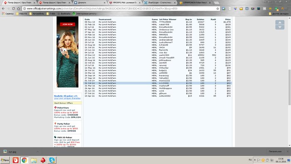Open the Сервисы apps bookmark
The height and width of the screenshot is (164, 291).
click(x=8, y=14)
